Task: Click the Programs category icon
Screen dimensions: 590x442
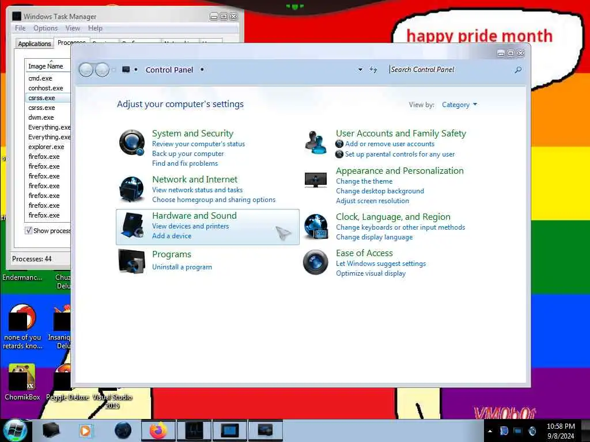Action: pyautogui.click(x=132, y=261)
